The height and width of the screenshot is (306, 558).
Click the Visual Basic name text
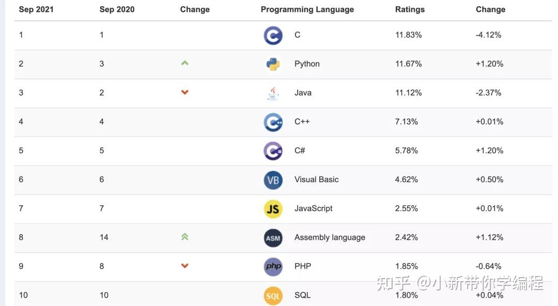click(316, 180)
